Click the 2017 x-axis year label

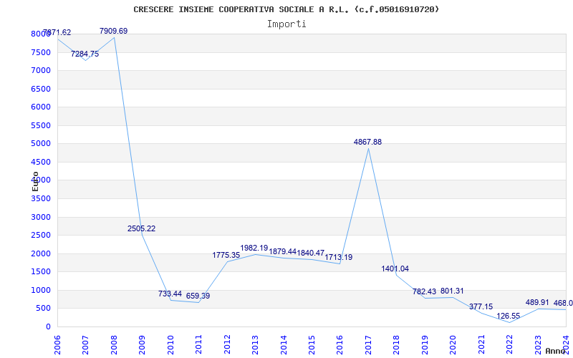(x=368, y=345)
